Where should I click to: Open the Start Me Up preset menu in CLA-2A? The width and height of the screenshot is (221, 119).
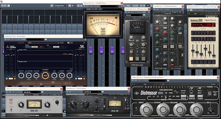coord(32,92)
